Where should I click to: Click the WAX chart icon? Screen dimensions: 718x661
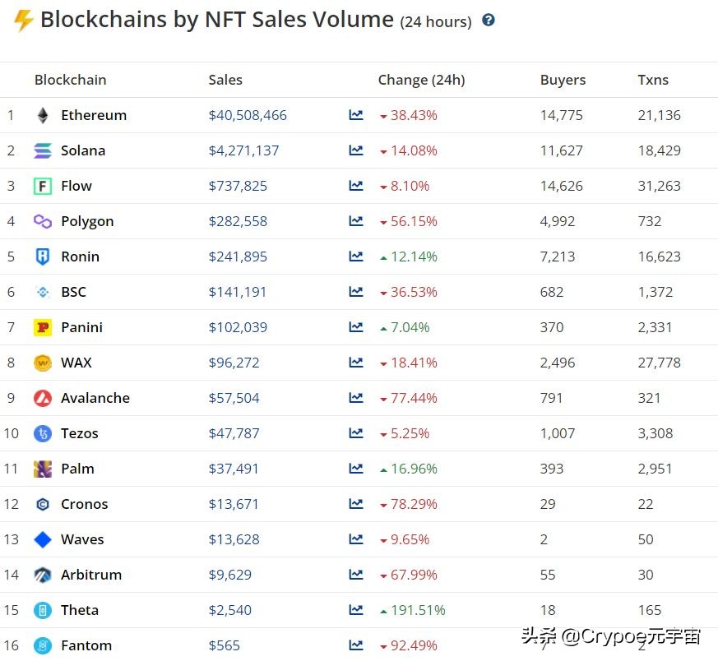(356, 363)
